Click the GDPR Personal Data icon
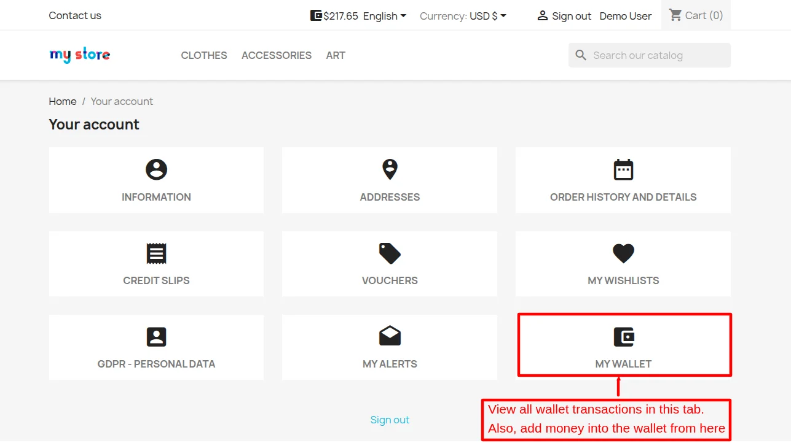This screenshot has height=443, width=791. [x=155, y=336]
